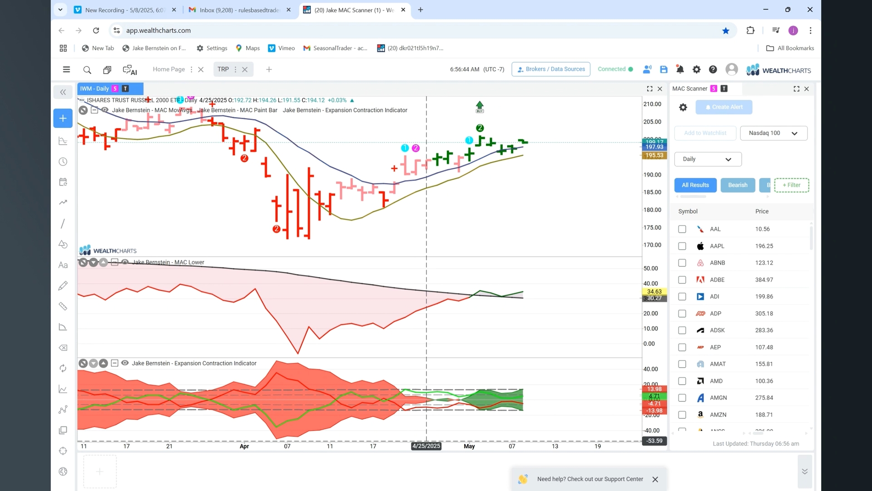Viewport: 872px width, 491px height.
Task: Click the + Filter button
Action: [x=792, y=185]
